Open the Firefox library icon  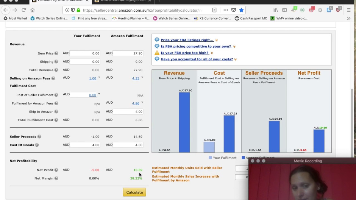pyautogui.click(x=276, y=10)
